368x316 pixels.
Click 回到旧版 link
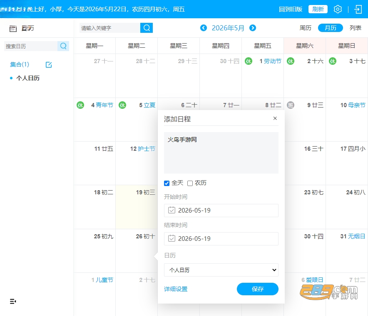291,9
